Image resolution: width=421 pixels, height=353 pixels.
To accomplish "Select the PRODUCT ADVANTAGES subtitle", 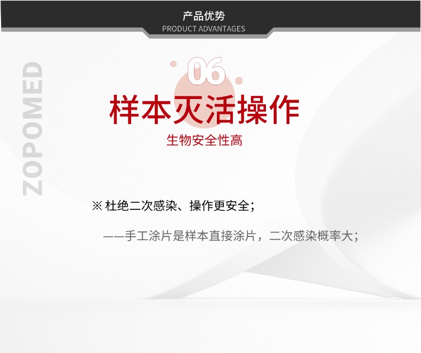I will pyautogui.click(x=204, y=29).
